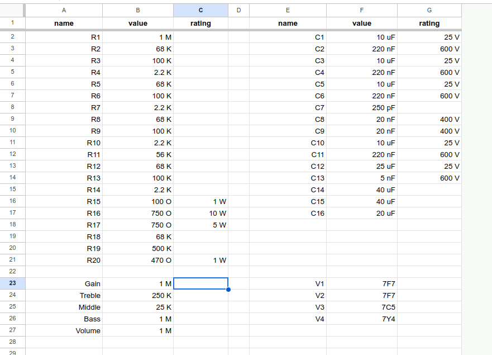Image resolution: width=492 pixels, height=355 pixels.
Task: Click the 'name' header in column E
Action: click(288, 23)
